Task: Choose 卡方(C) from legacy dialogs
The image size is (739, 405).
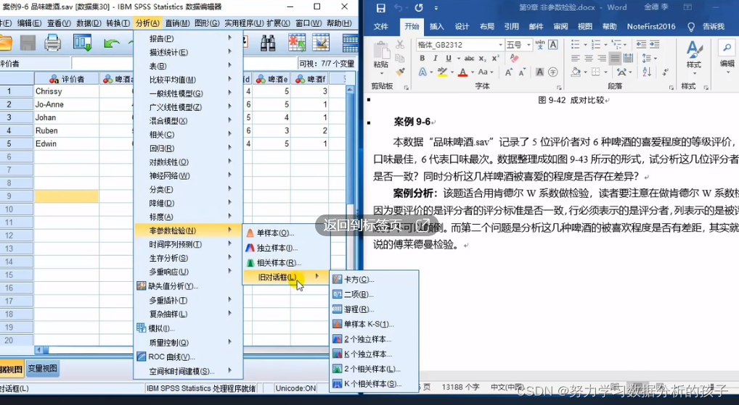Action: click(x=374, y=280)
